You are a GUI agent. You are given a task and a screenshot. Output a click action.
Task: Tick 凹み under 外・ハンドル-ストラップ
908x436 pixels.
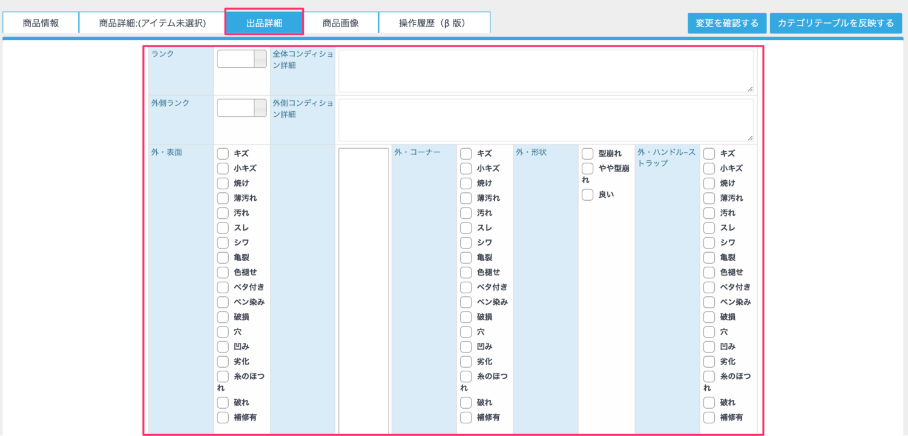tap(709, 347)
